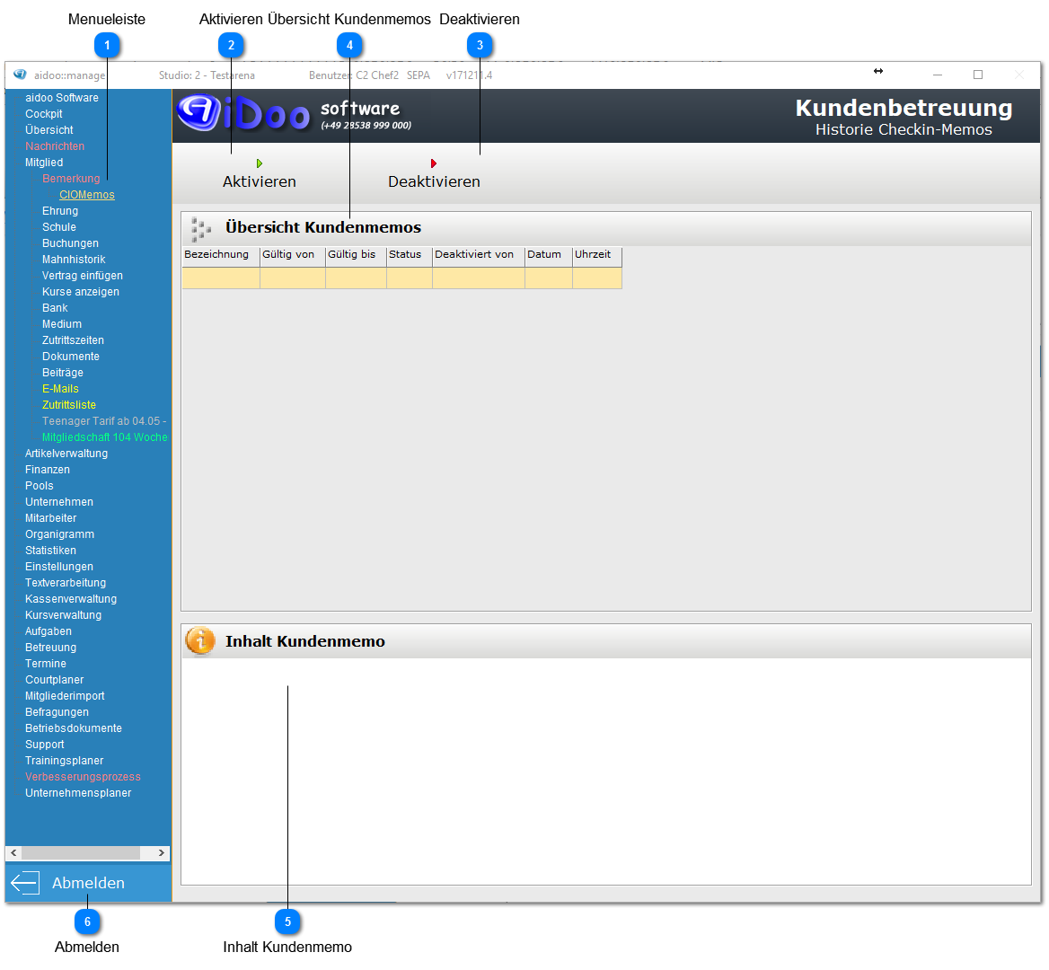Image resolution: width=1049 pixels, height=970 pixels.
Task: Log out with the Abmelden button
Action: (88, 883)
